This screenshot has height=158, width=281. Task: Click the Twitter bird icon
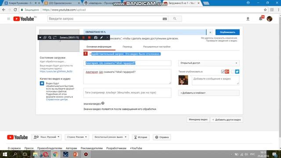(237, 72)
